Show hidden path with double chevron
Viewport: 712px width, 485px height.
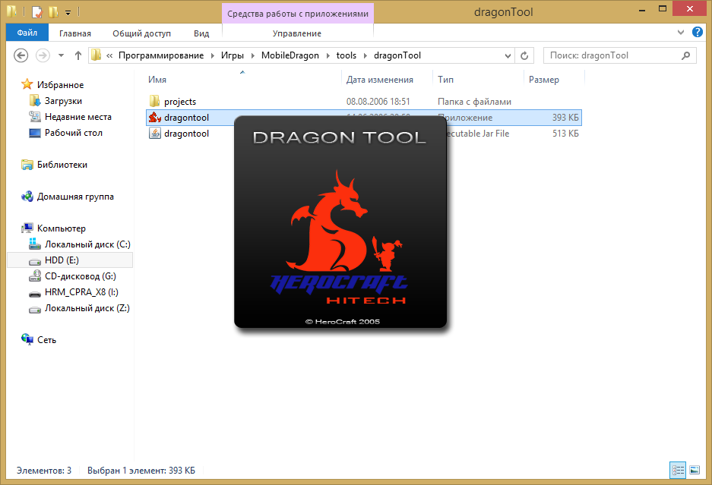109,56
